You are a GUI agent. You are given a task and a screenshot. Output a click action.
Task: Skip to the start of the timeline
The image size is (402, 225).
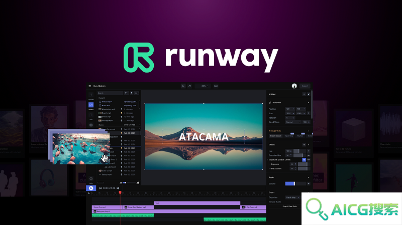100,188
